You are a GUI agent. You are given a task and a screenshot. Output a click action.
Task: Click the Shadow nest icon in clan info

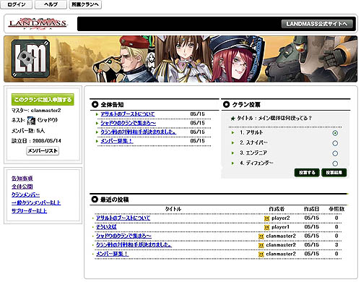(x=31, y=120)
